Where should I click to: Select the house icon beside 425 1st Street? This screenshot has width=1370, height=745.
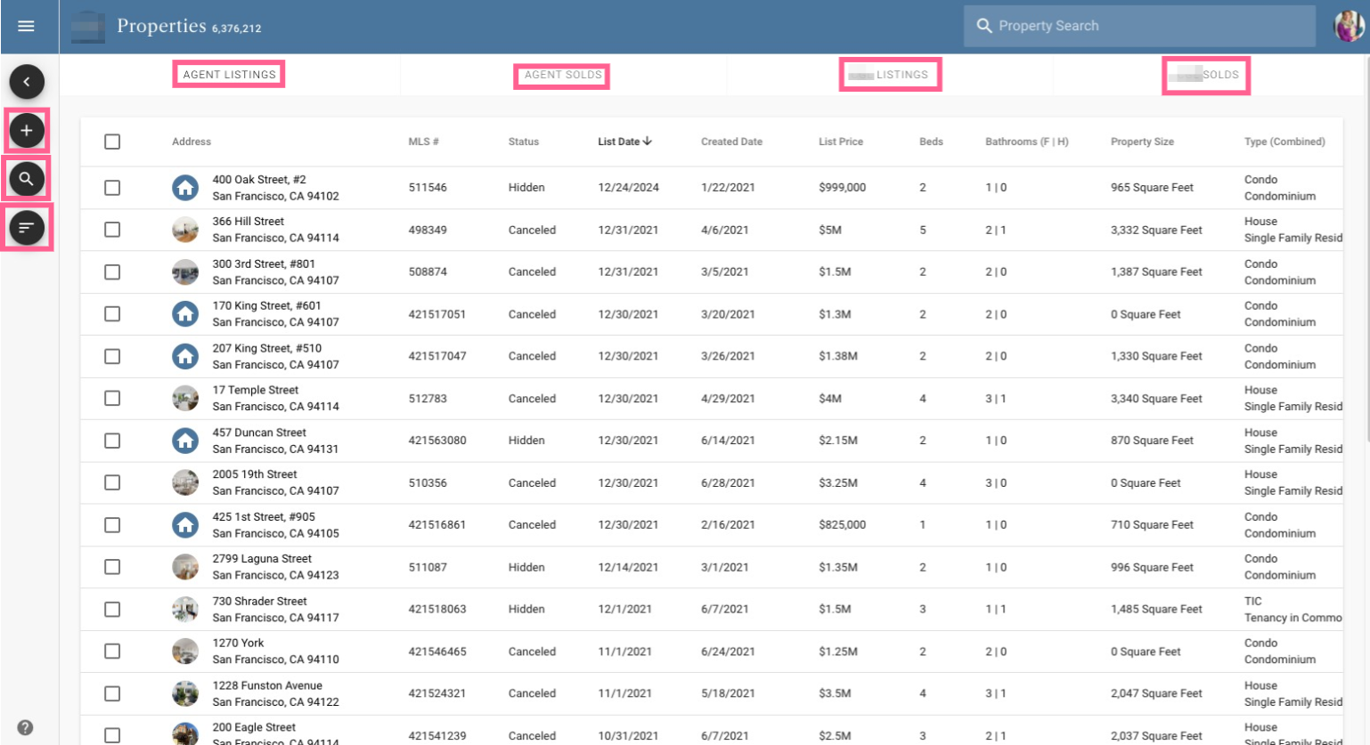(x=185, y=524)
